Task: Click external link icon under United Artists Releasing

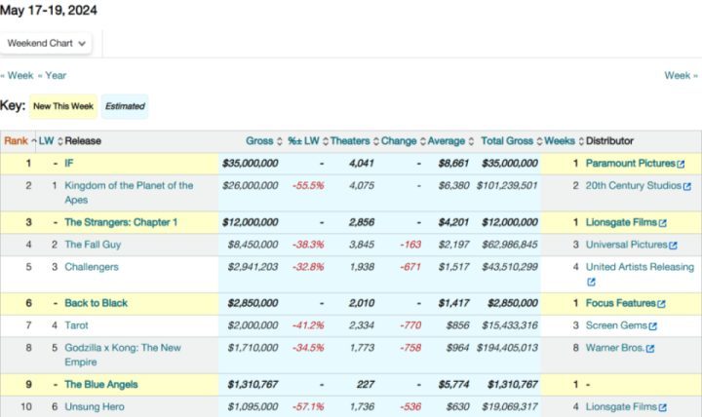Action: [591, 282]
